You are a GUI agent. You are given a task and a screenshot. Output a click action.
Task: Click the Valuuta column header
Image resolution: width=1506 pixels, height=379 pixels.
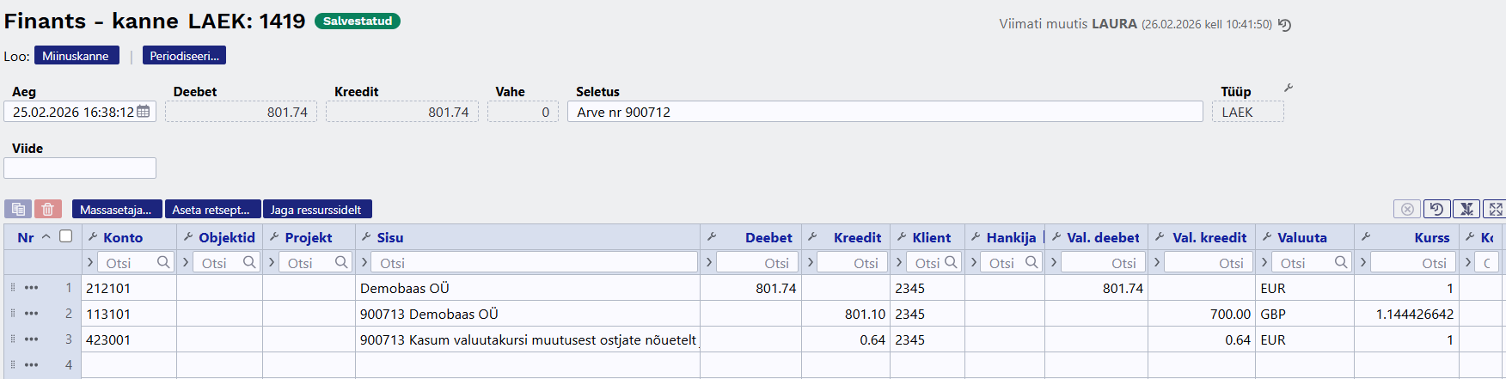pos(1301,237)
